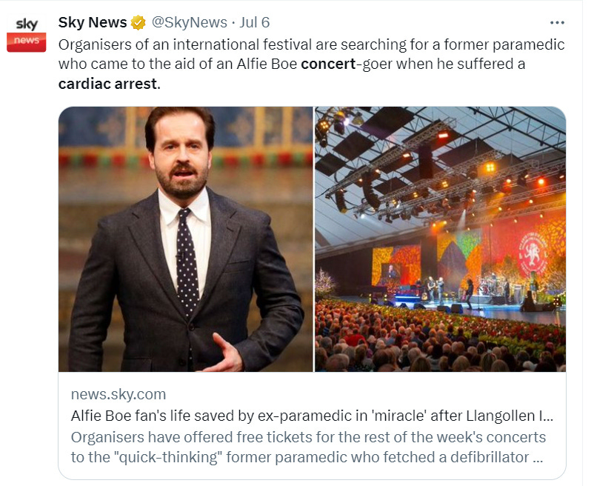Click the bold 'cardiac arrest' text
The image size is (594, 486).
(x=108, y=83)
